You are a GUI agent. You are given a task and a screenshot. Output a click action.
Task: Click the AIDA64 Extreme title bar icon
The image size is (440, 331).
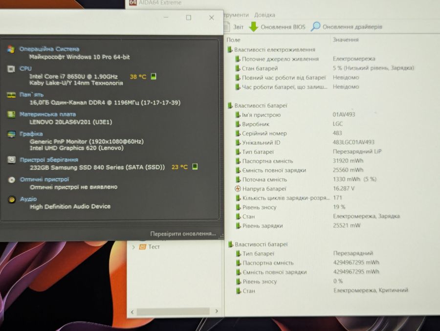(132, 2)
